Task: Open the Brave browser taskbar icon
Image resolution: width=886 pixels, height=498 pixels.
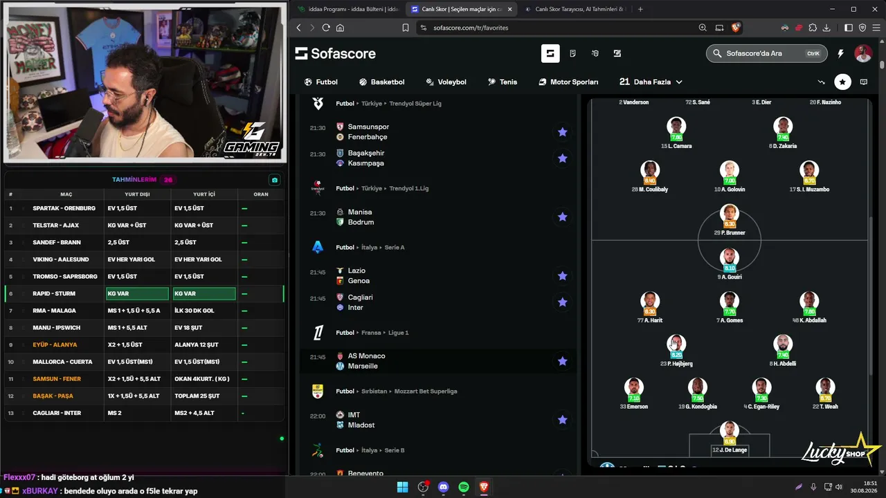Action: [484, 487]
